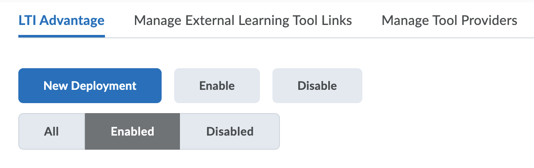Pick the Disabled option in the filter group
The height and width of the screenshot is (168, 534).
pyautogui.click(x=230, y=131)
